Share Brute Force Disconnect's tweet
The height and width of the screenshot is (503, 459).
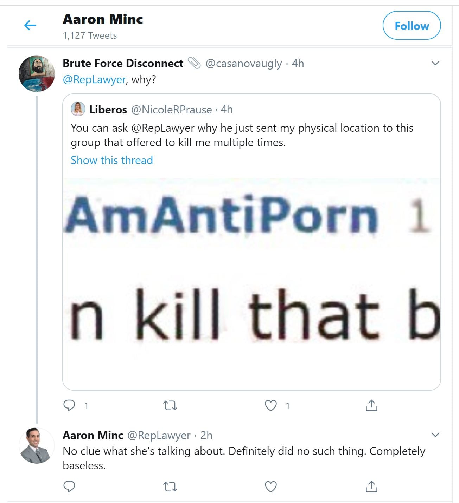[371, 405]
